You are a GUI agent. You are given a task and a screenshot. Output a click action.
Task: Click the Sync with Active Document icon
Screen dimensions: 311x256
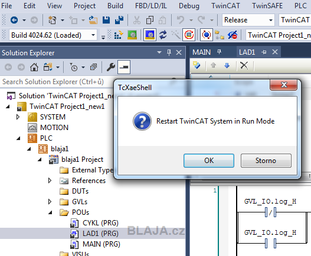[48, 67]
